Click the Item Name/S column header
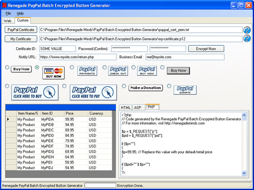 pyautogui.click(x=29, y=114)
